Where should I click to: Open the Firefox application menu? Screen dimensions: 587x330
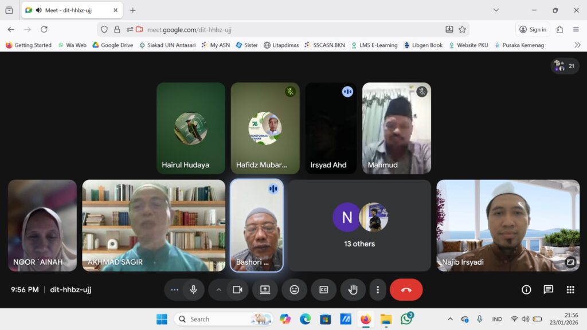(576, 30)
